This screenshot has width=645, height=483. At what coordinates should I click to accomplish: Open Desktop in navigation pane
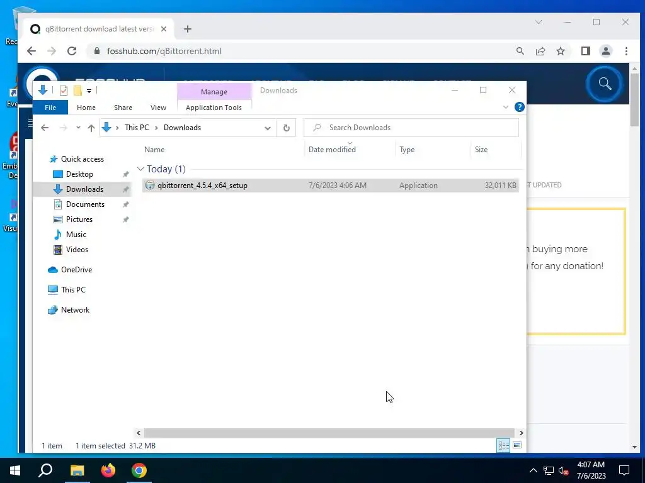coord(79,174)
